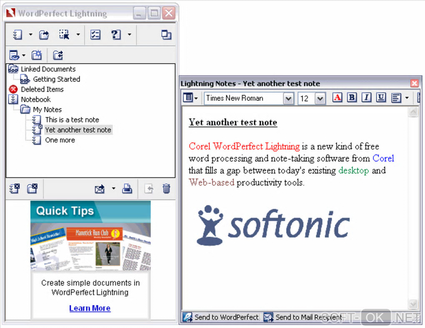Click the close note icon below the tree
This screenshot has height=328, width=425.
15,188
